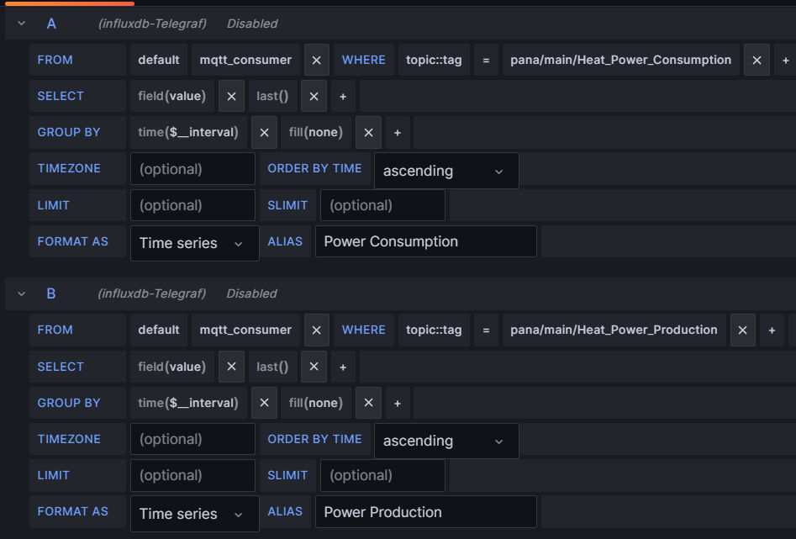Image resolution: width=796 pixels, height=539 pixels.
Task: Remove fill(none) in query B GROUP BY
Action: 368,403
